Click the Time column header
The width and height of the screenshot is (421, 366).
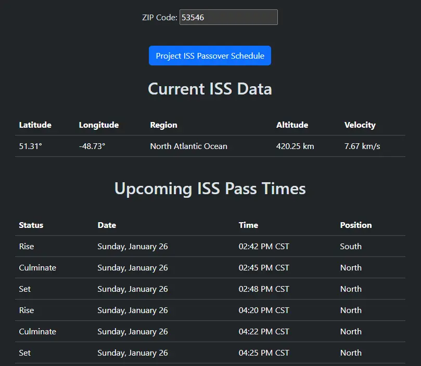248,225
